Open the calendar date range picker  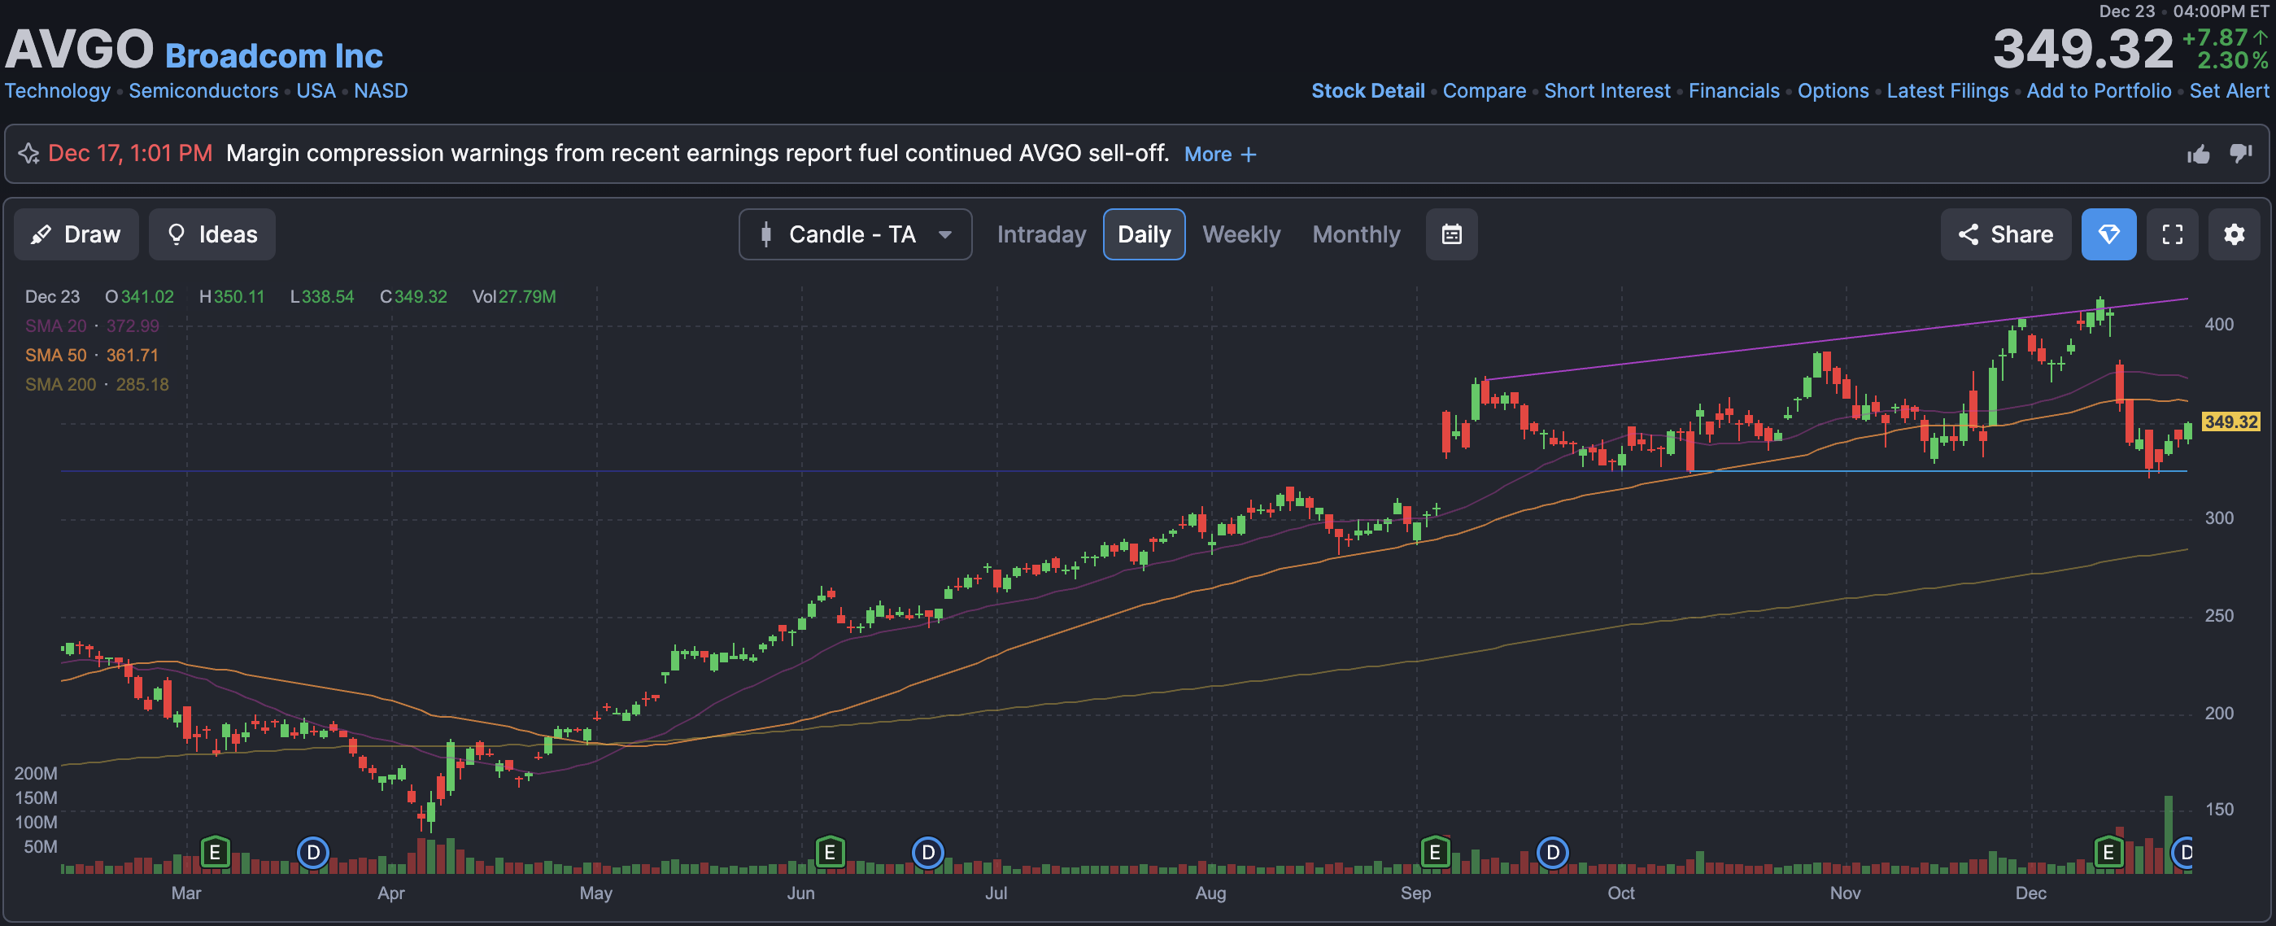click(x=1451, y=234)
